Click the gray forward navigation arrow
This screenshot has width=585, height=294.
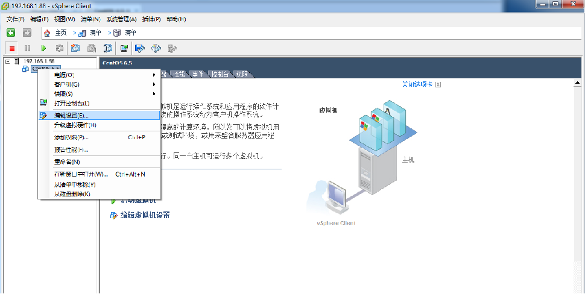[x=27, y=33]
